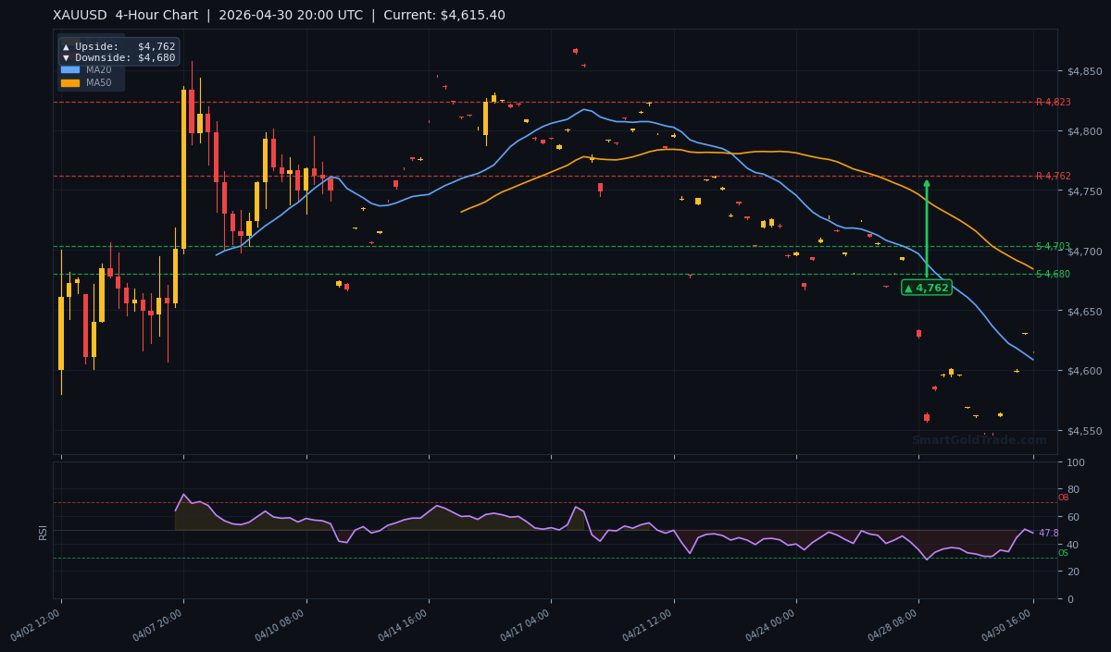
Task: Click the $4,800 price axis label
Action: [x=1084, y=131]
